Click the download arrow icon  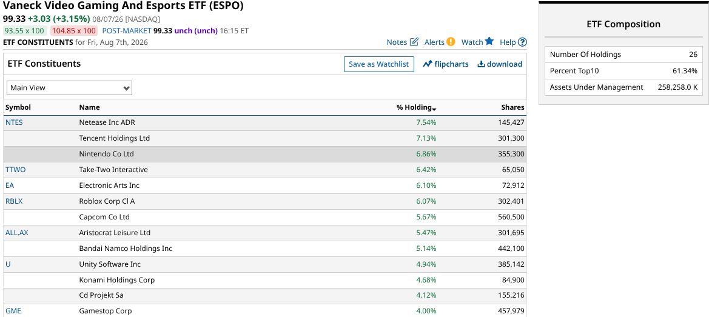(x=481, y=64)
